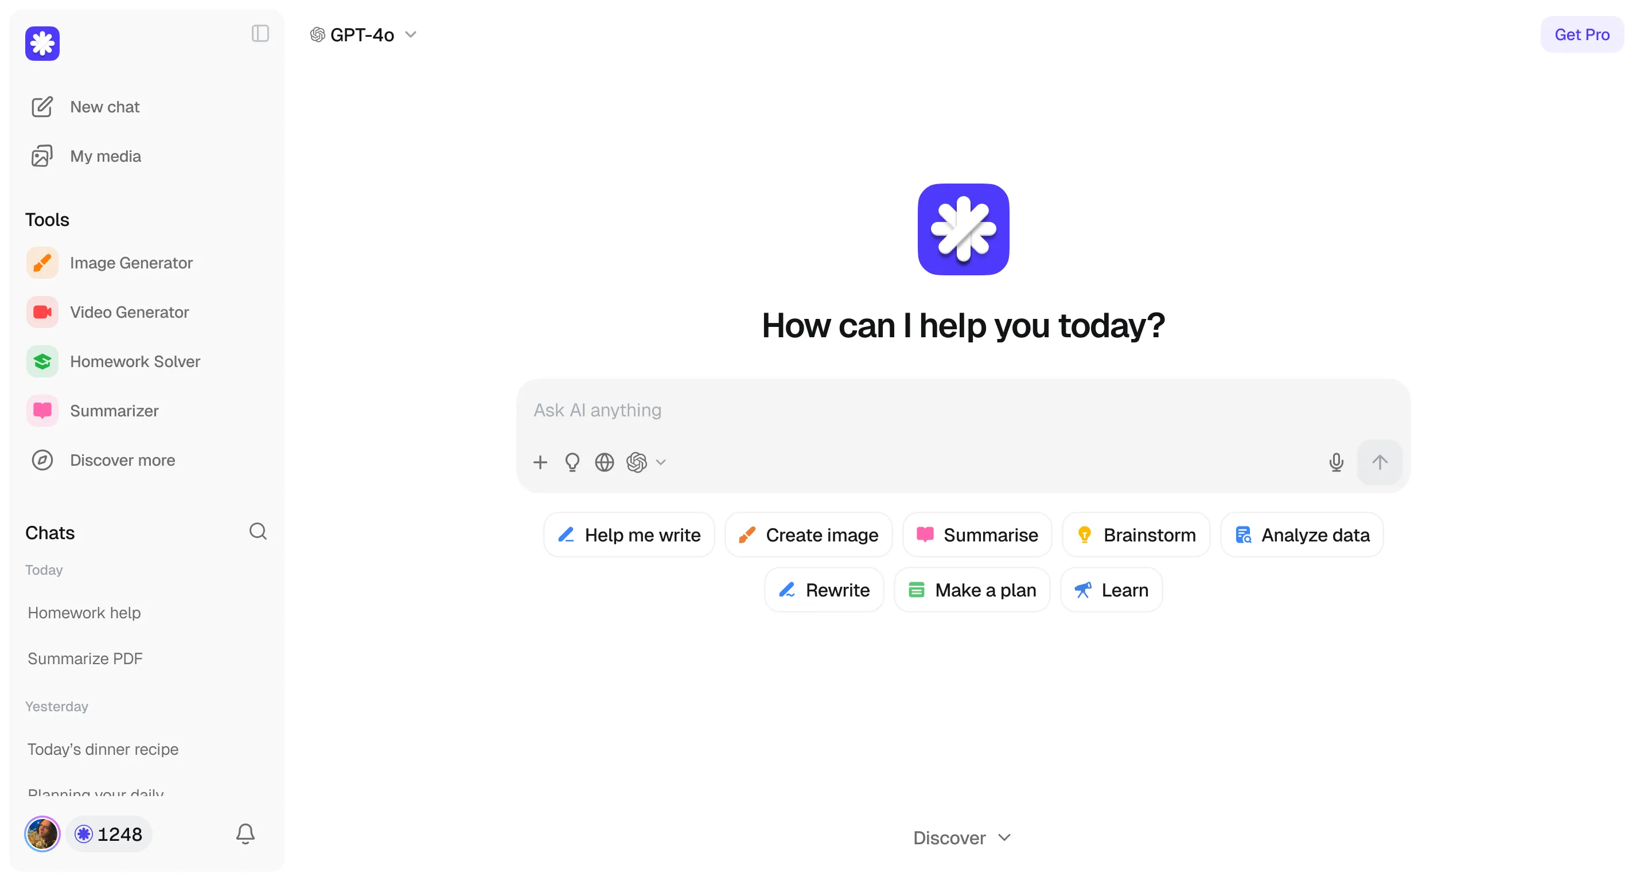
Task: Open the Homework help chat
Action: (x=84, y=613)
